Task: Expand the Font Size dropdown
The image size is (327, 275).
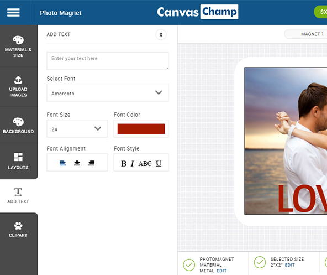Action: 77,128
